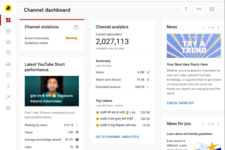Click the Upload videos icon

(186, 9)
